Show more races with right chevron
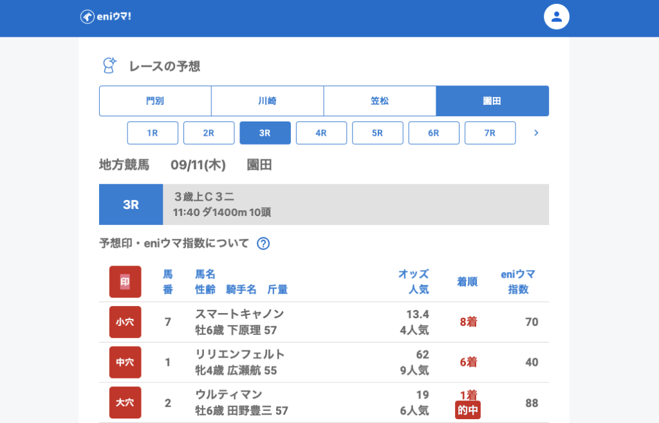The height and width of the screenshot is (423, 659). [536, 133]
